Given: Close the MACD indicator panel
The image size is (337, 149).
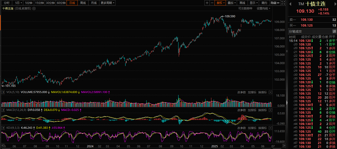Looking at the screenshot, I should 270,110.
